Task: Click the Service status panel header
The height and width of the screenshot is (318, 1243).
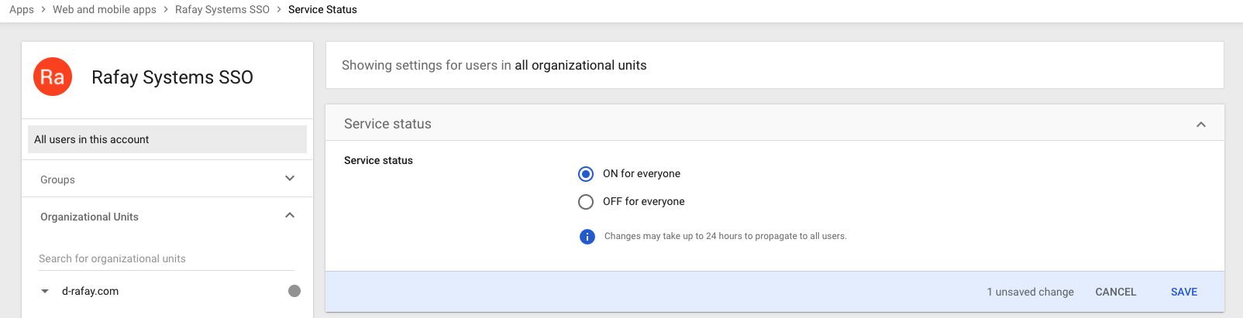Action: [775, 123]
